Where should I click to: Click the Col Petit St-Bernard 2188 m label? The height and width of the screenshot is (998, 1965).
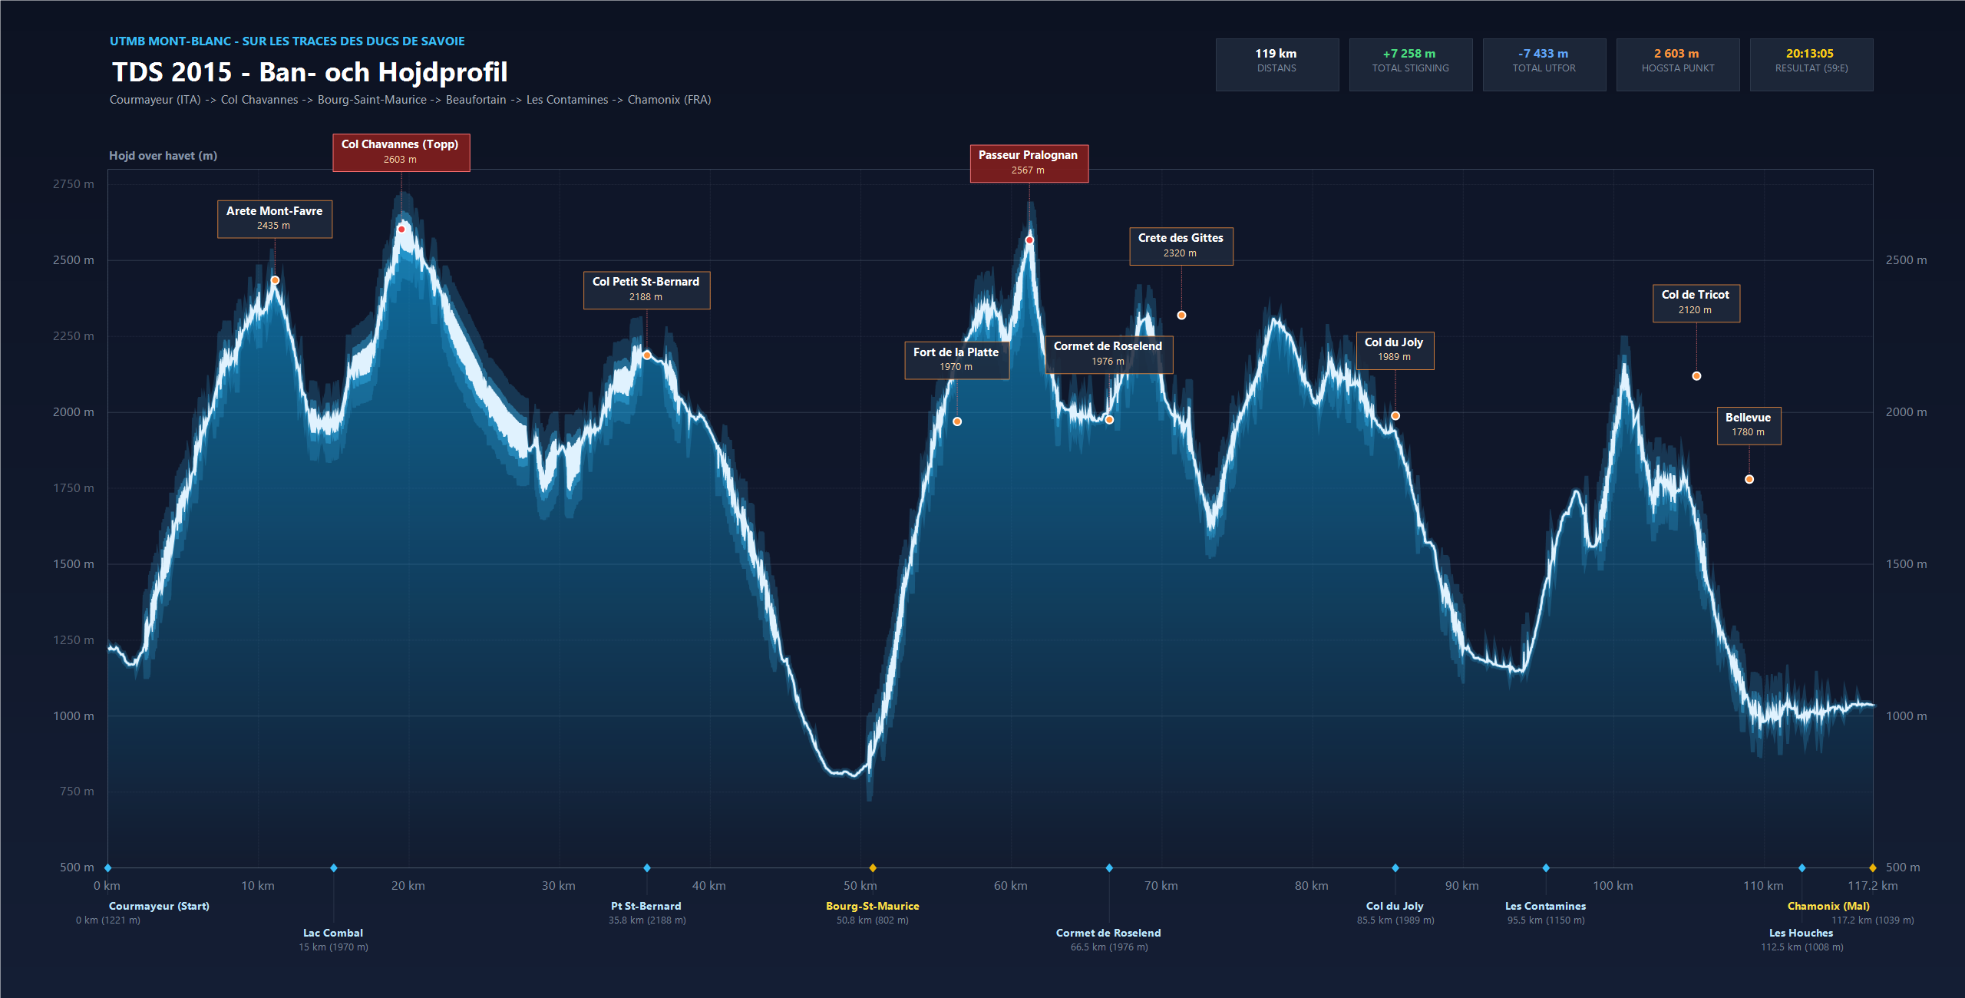646,289
